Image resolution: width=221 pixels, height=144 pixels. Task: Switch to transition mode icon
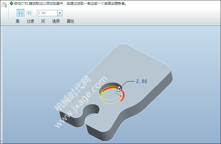29,13
